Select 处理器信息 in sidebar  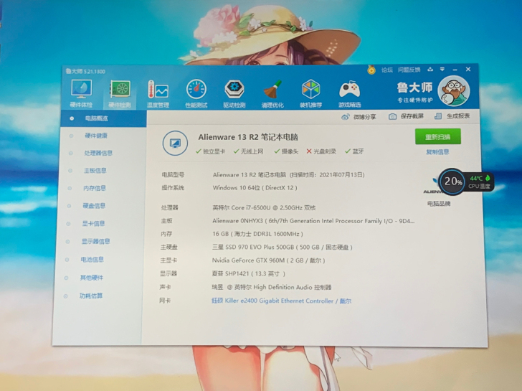(98, 153)
